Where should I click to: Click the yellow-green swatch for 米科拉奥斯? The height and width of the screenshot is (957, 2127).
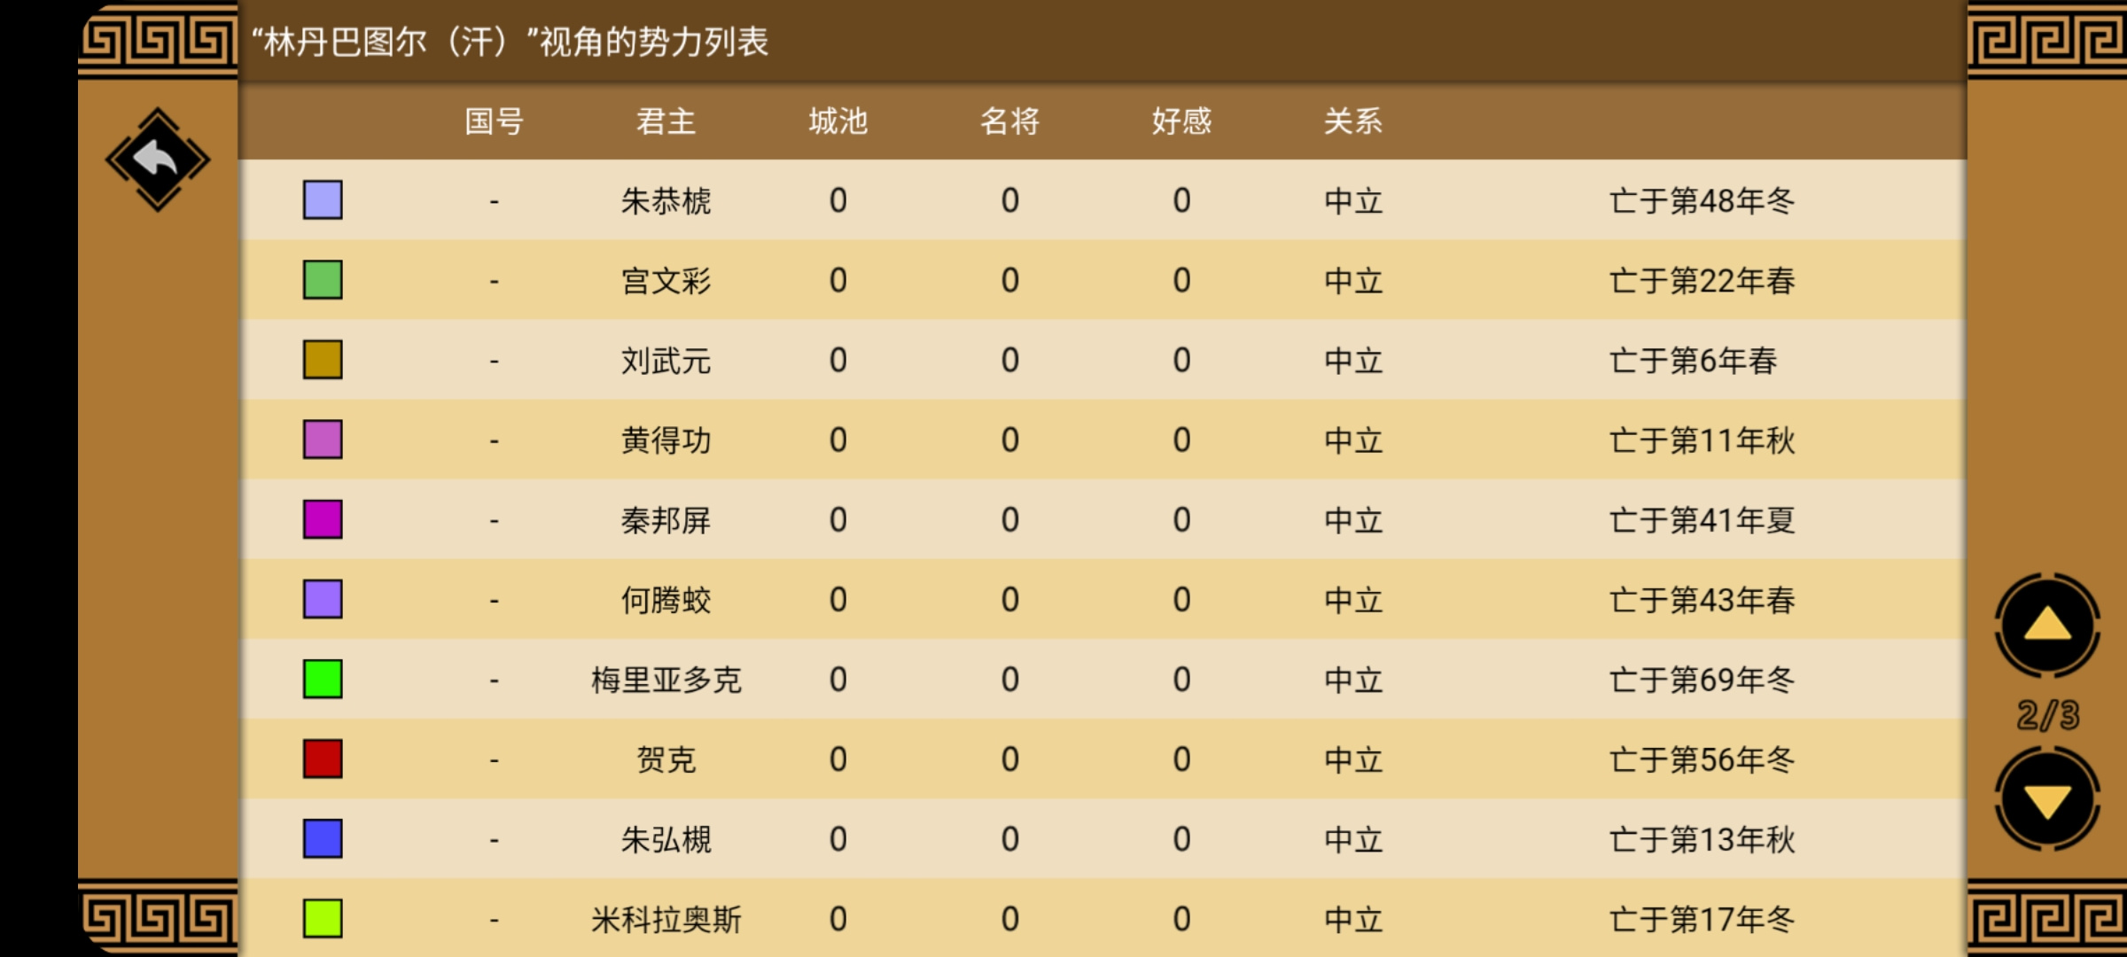pyautogui.click(x=323, y=919)
